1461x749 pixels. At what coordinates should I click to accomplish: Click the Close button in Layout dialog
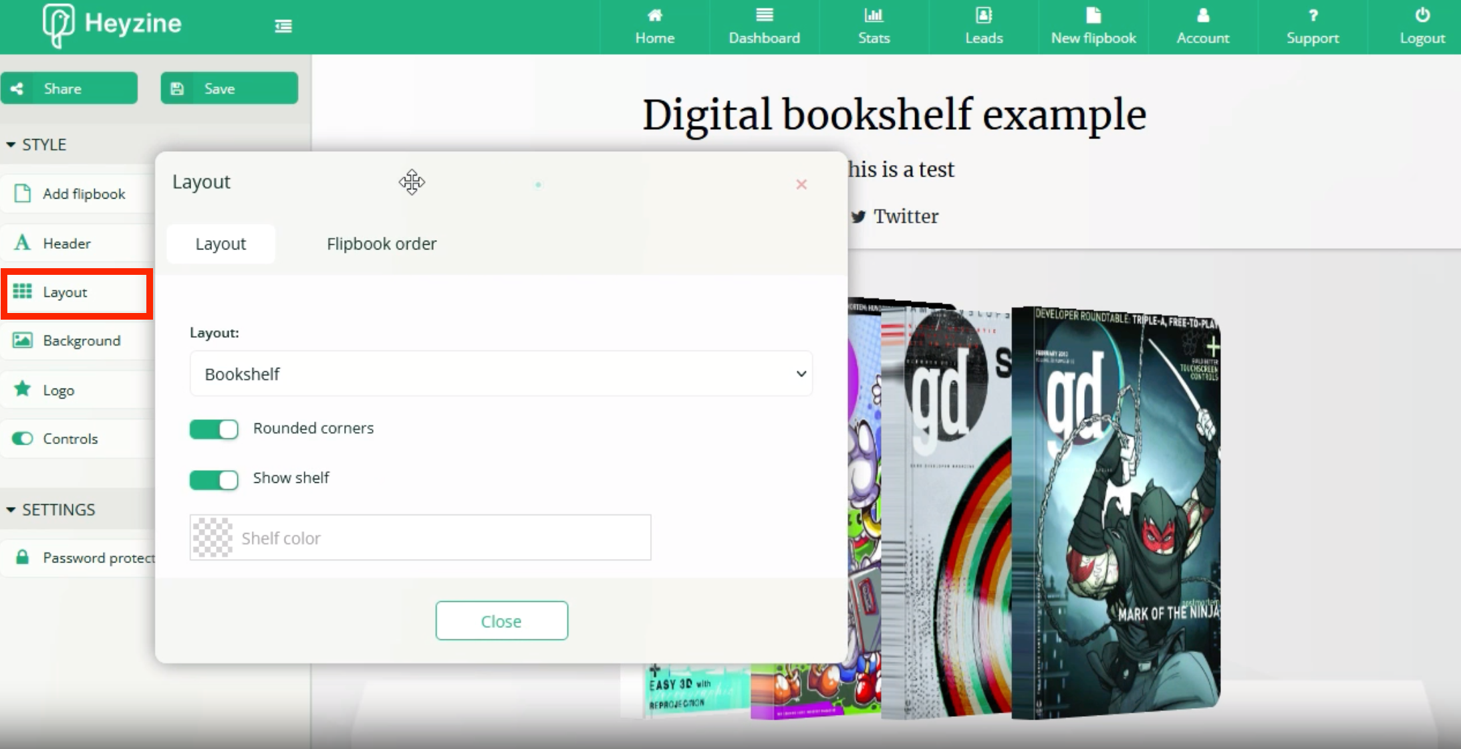(500, 620)
